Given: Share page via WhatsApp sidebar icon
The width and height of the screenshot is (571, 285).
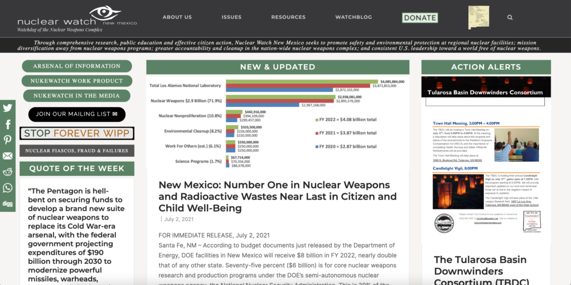Looking at the screenshot, I should [x=8, y=188].
